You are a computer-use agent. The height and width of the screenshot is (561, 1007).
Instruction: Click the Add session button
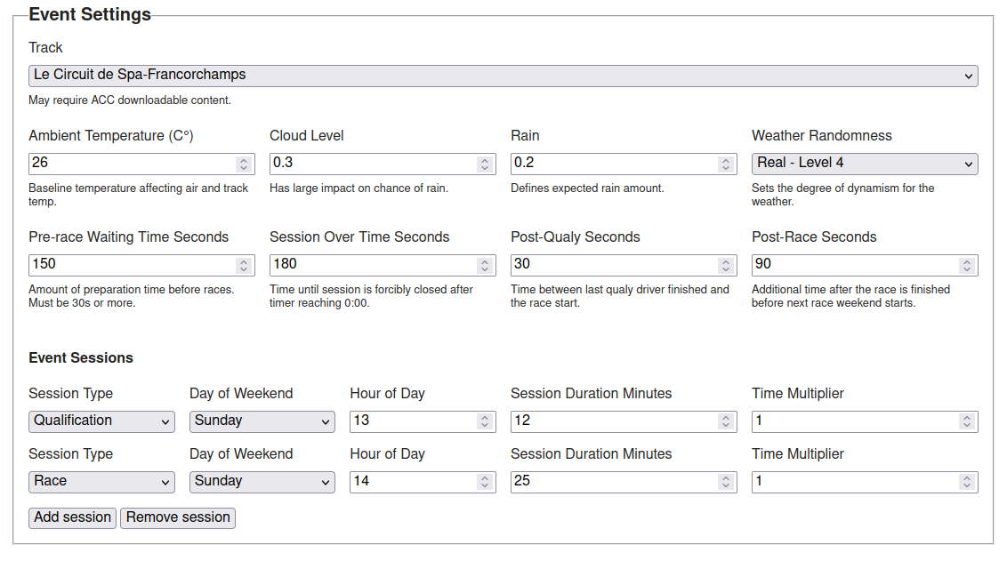[x=73, y=517]
